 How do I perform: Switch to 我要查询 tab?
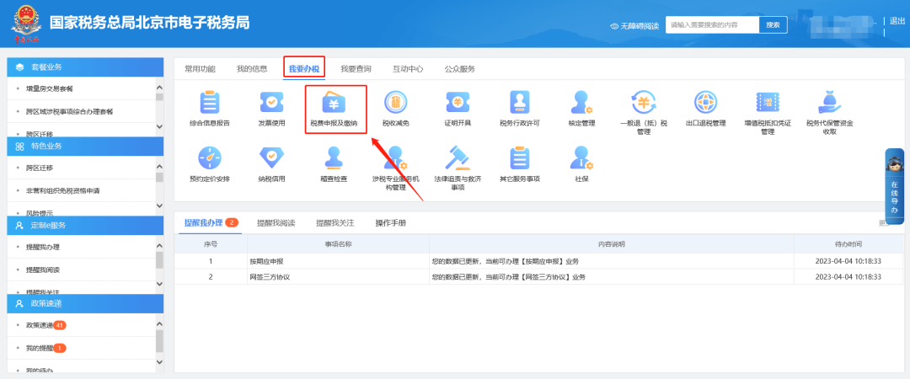click(356, 69)
